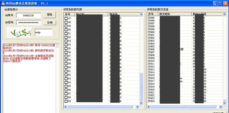
Task: Click the 登陆 login button
Action: [50, 15]
